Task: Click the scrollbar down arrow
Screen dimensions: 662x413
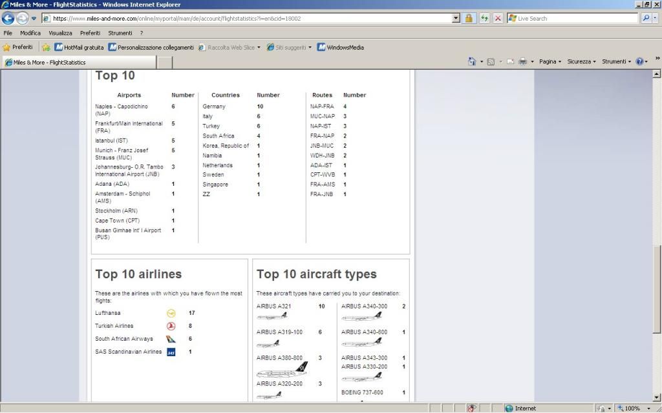Action: (657, 397)
